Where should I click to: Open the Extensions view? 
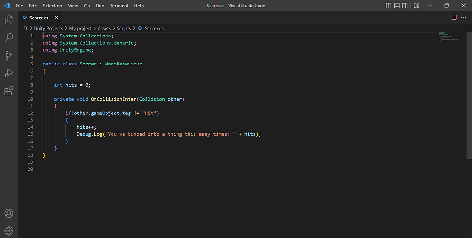9,91
